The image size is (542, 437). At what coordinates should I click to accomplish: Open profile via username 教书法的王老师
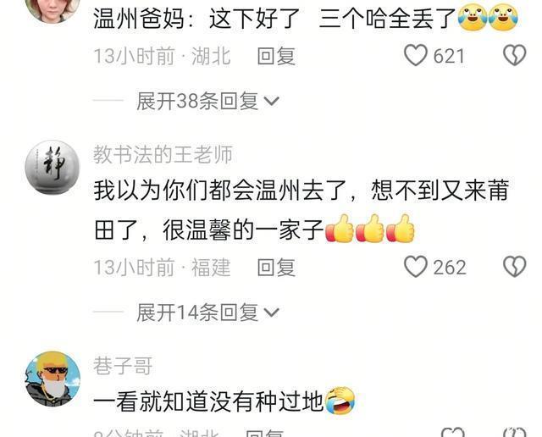pos(163,154)
